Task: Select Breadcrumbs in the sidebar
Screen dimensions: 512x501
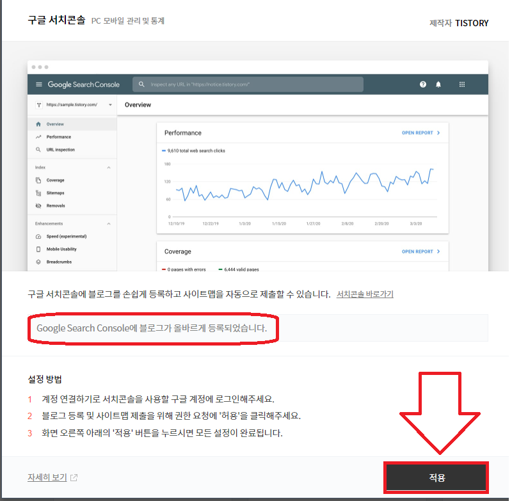Action: click(72, 262)
